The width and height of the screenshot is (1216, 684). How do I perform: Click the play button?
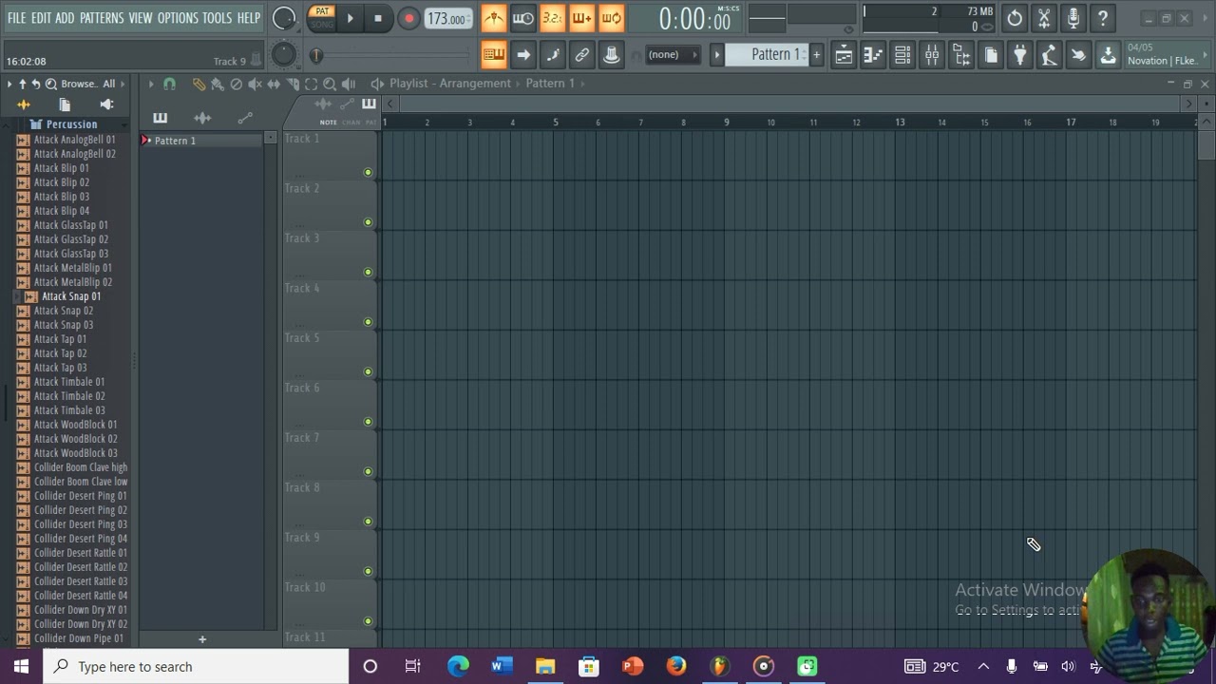point(350,18)
